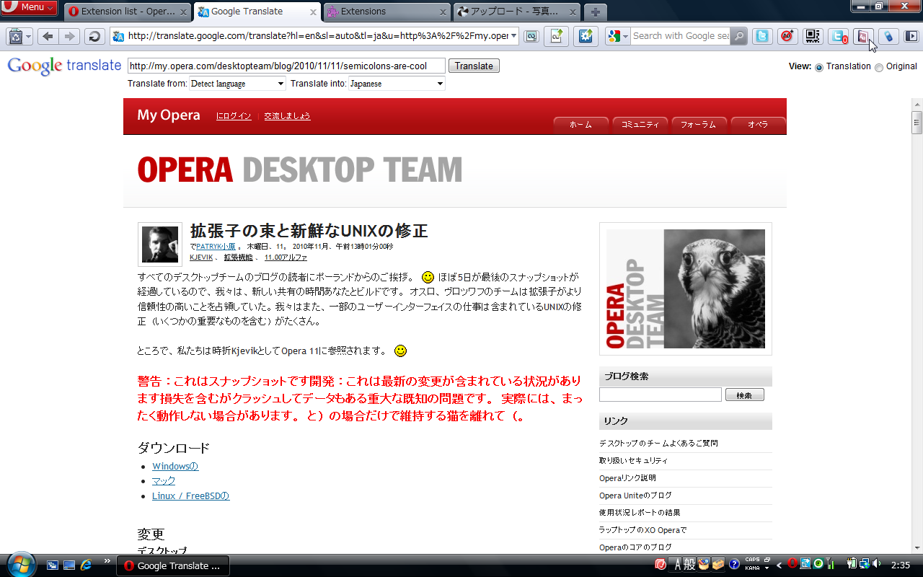Click the PATRYK小原 author link
The width and height of the screenshot is (923, 577).
point(216,247)
